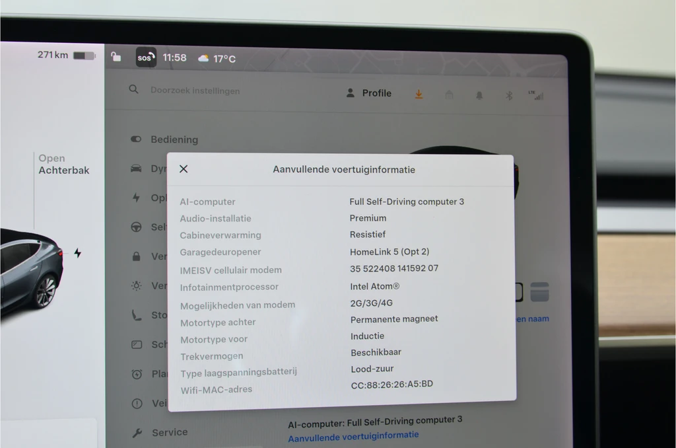Image resolution: width=676 pixels, height=448 pixels.
Task: Tap the 17°C temperature reading
Action: [224, 59]
